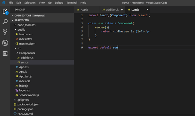The image size is (195, 116).
Task: Open favicon.ico in the file tree
Action: tap(26, 34)
